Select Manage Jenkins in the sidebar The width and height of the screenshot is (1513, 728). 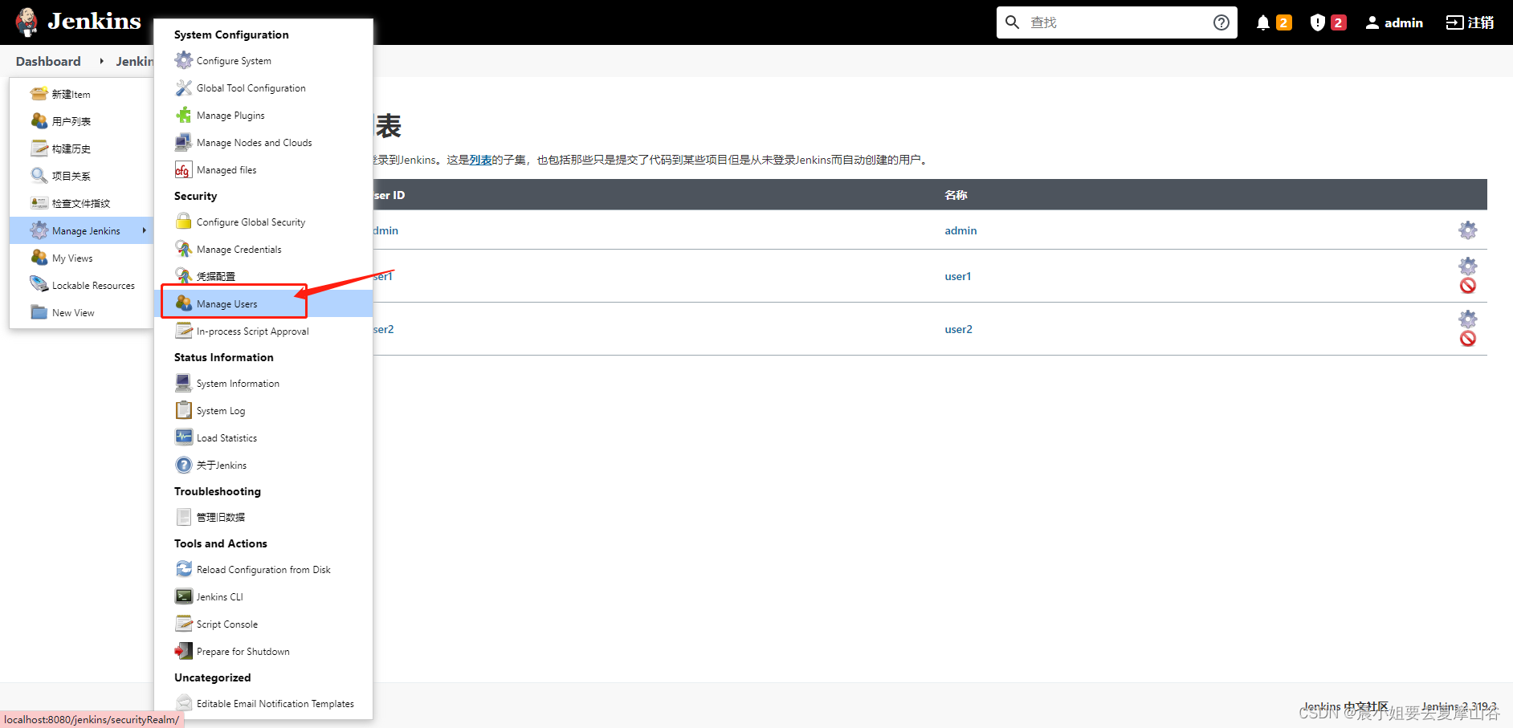click(x=81, y=230)
